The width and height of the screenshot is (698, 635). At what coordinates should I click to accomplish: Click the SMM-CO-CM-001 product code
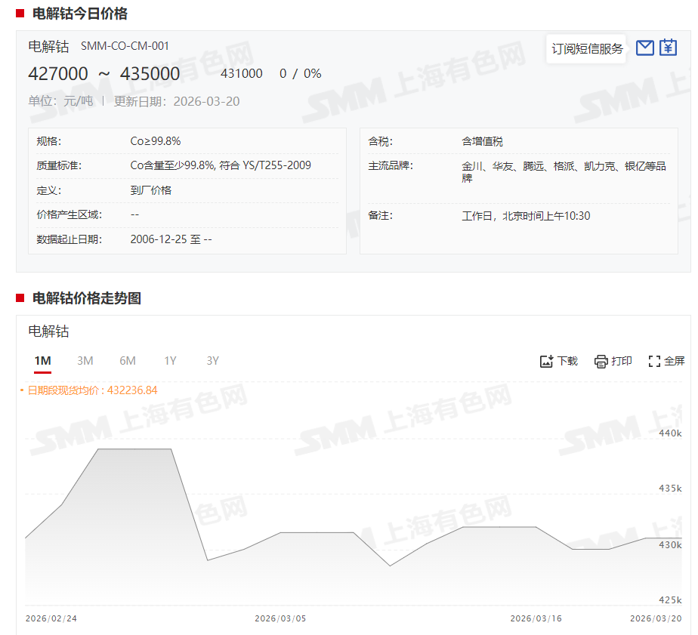(125, 46)
